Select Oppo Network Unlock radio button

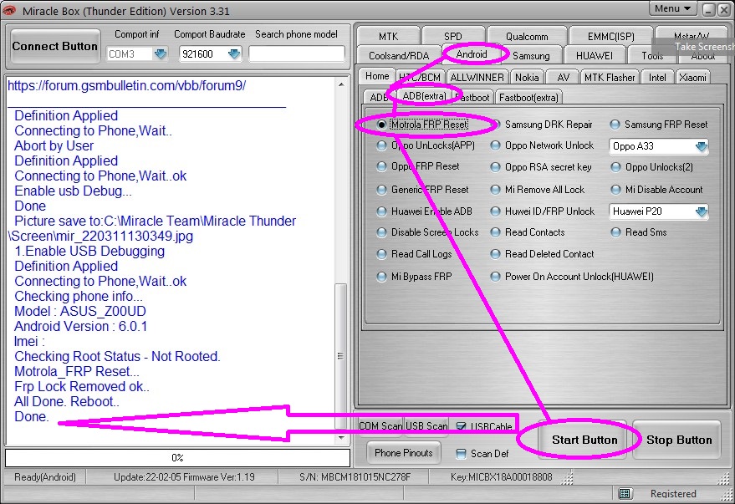point(495,145)
